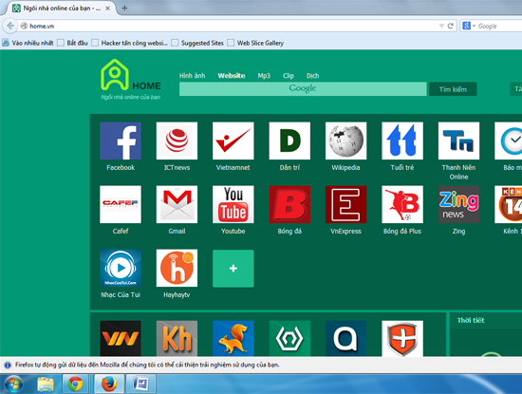
Task: Expand the address bar history dropdown
Action: pos(441,26)
